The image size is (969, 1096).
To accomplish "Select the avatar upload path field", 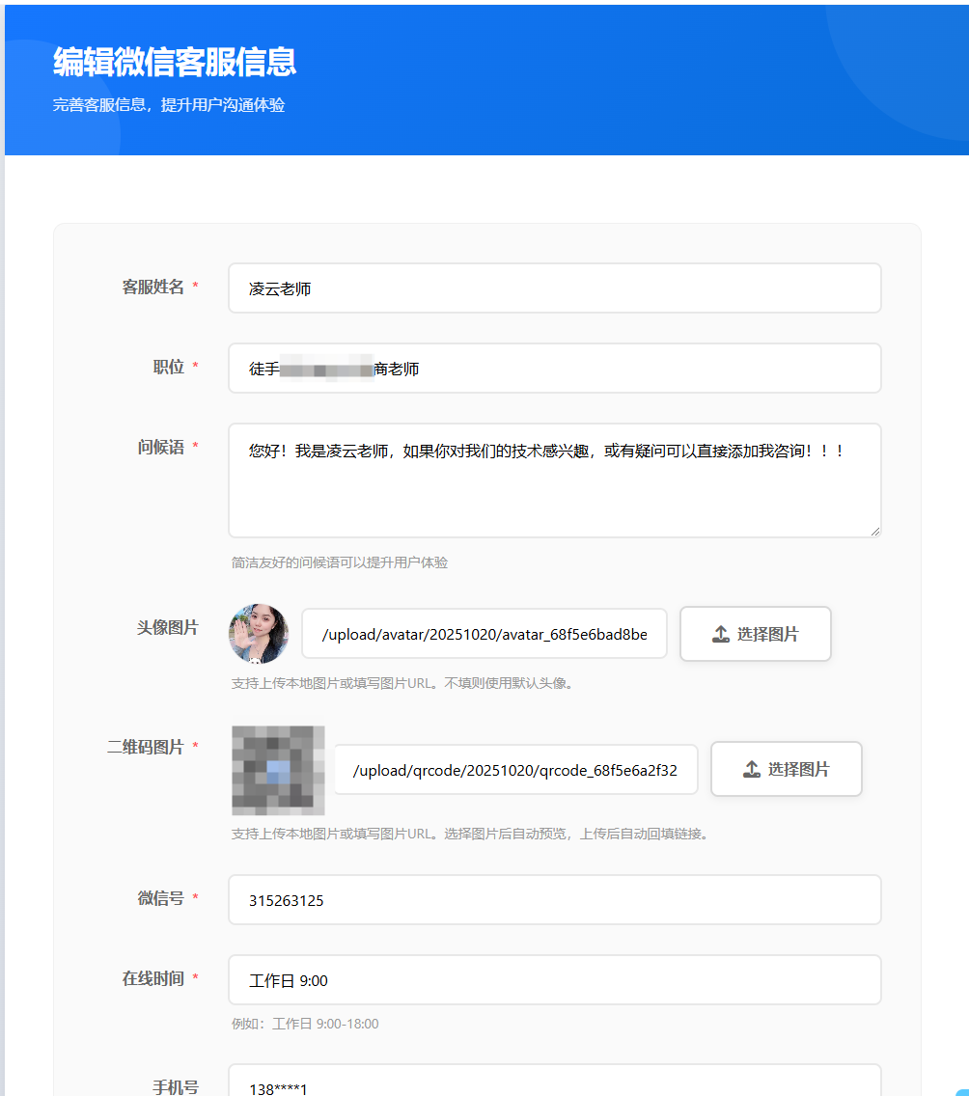I will coord(484,634).
